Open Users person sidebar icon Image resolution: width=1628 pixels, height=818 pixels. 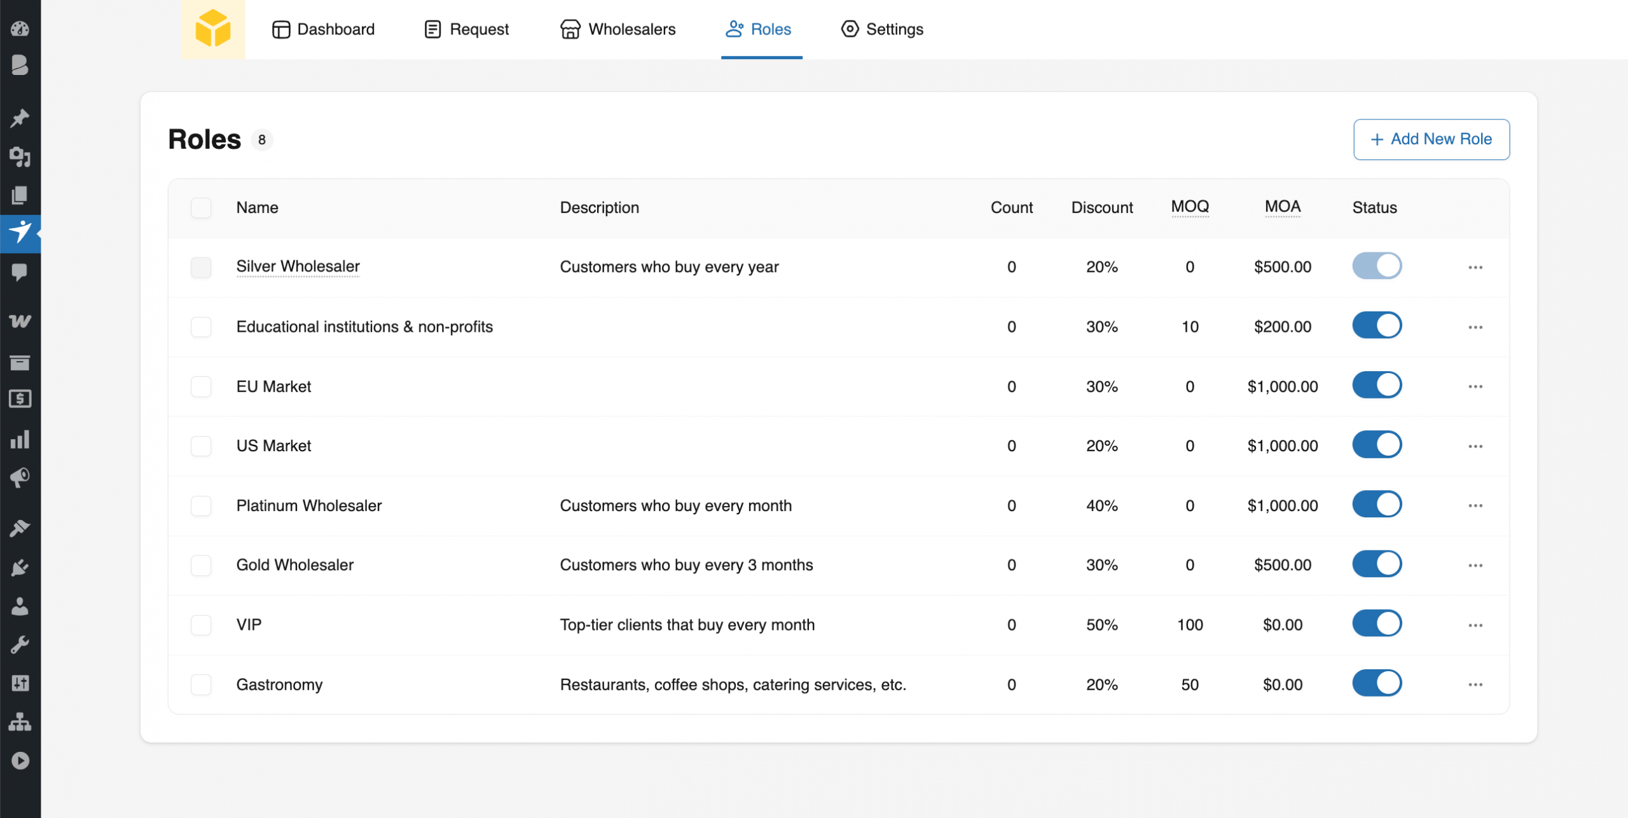click(20, 606)
